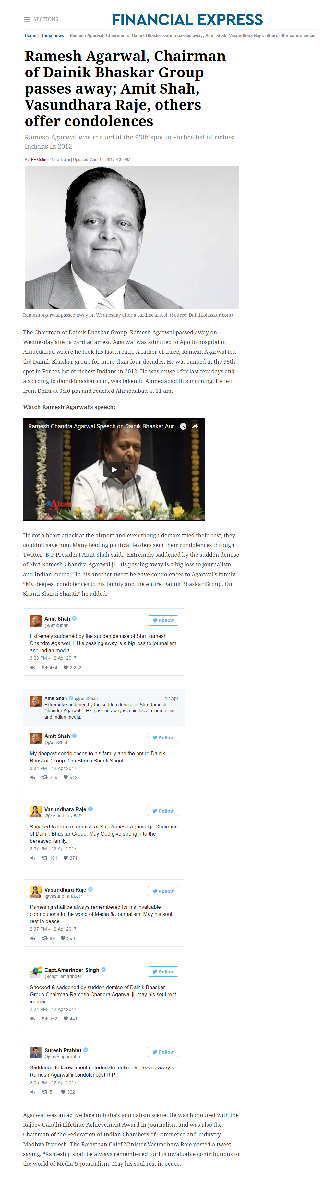Follow Suresh Prabhu on Twitter
The height and width of the screenshot is (1193, 323).
[x=163, y=1052]
